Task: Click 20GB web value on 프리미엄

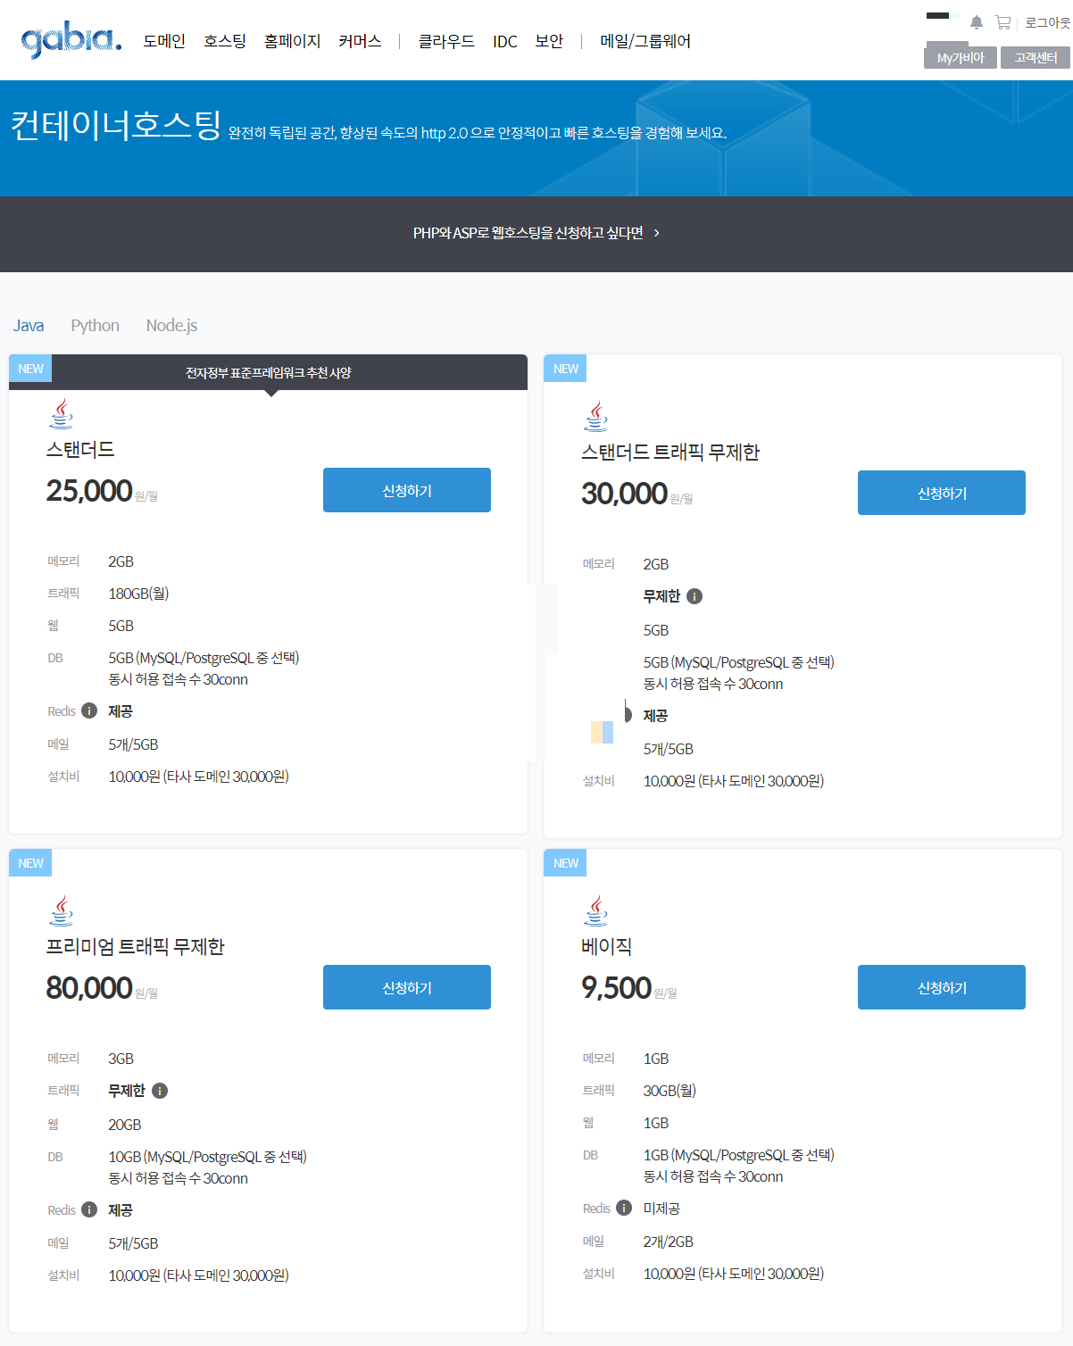Action: pyautogui.click(x=125, y=1125)
